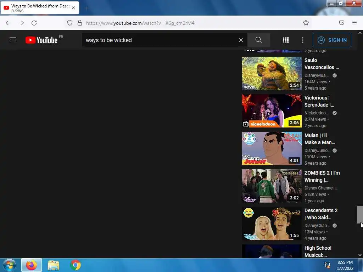The image size is (363, 272).
Task: Open the Mulan I'll Make a Man thumbnail
Action: pyautogui.click(x=272, y=148)
